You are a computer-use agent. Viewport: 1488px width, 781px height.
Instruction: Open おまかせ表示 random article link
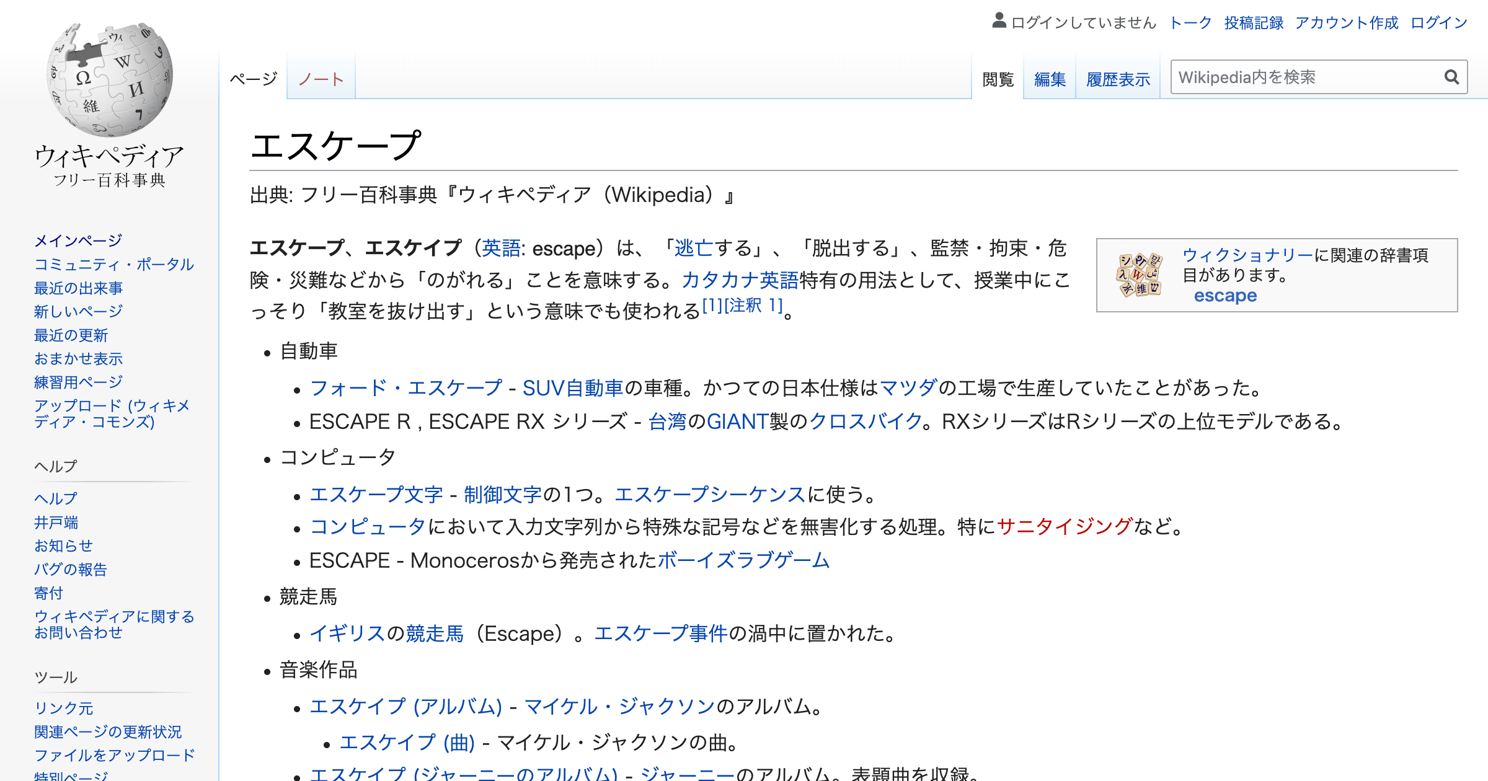pyautogui.click(x=78, y=358)
